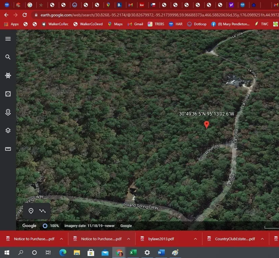
Task: Click the I'm Feeling Lucky dice icon
Action: (x=8, y=94)
